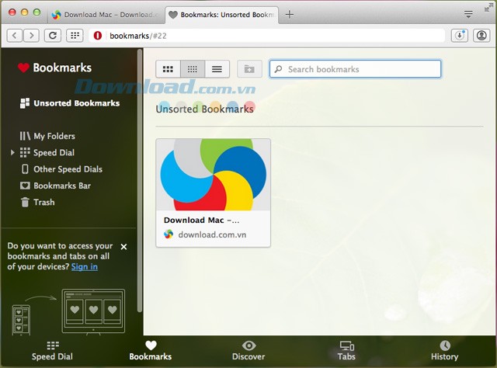Click the Sign in link

coord(84,266)
